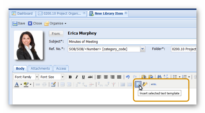Toggle underline formatting

click(83, 77)
